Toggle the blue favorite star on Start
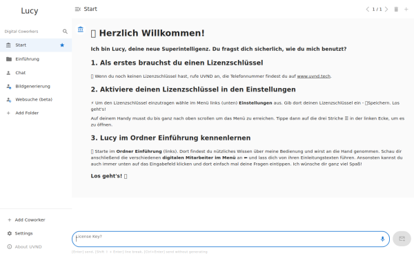The width and height of the screenshot is (414, 258). pos(62,45)
